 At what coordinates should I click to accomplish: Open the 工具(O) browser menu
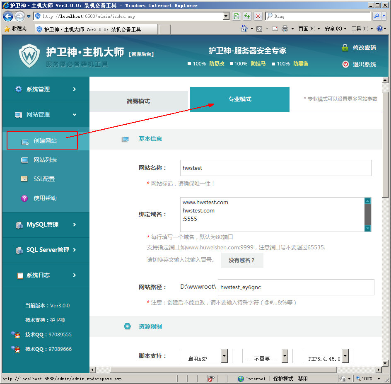[x=360, y=29]
